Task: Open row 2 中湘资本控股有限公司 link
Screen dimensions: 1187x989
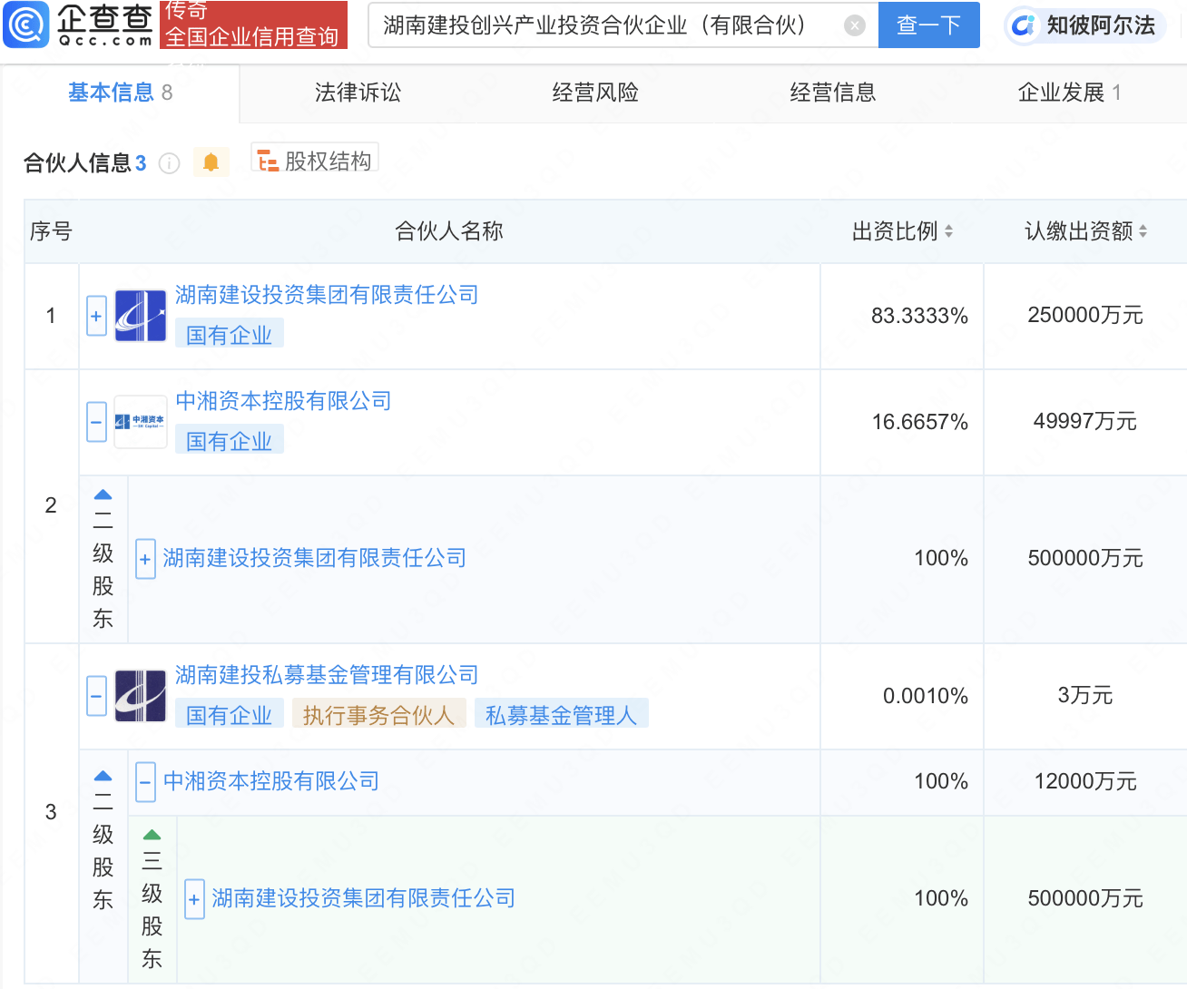Action: tap(283, 401)
